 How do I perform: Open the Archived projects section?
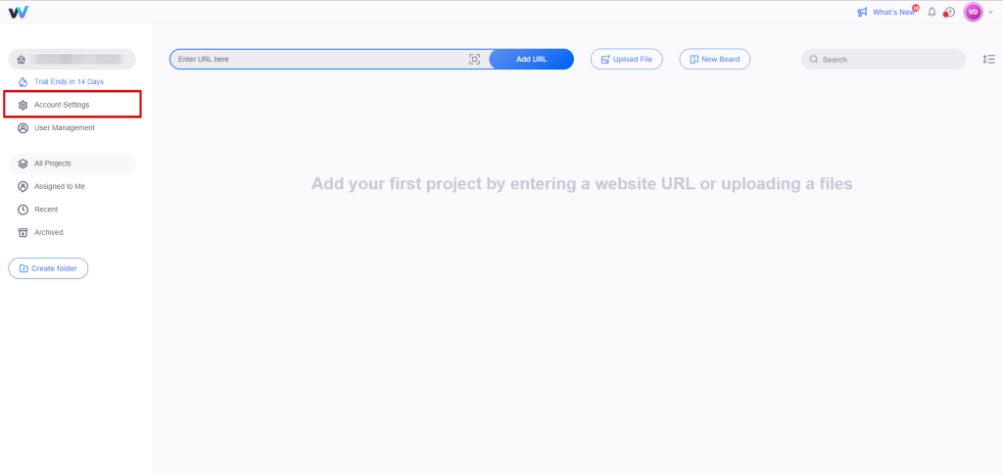coord(48,232)
